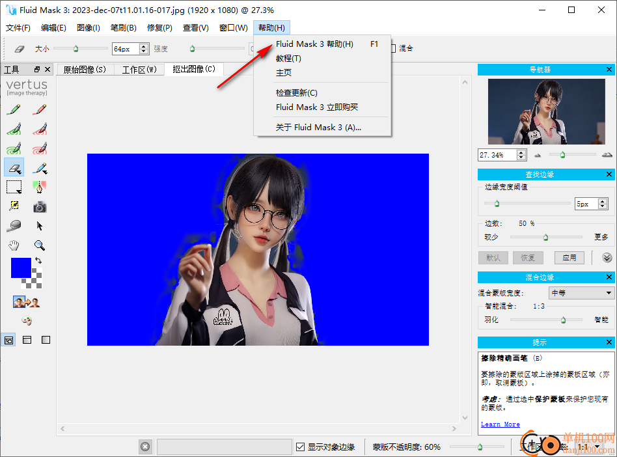
Task: Choose Fluid Mask 3 帮助(H) menu entry
Action: click(x=322, y=44)
